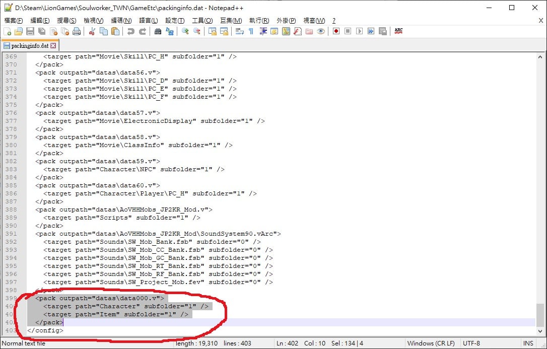Screen dimensions: 547x349
Task: Save current recorded macro icon
Action: 383,31
